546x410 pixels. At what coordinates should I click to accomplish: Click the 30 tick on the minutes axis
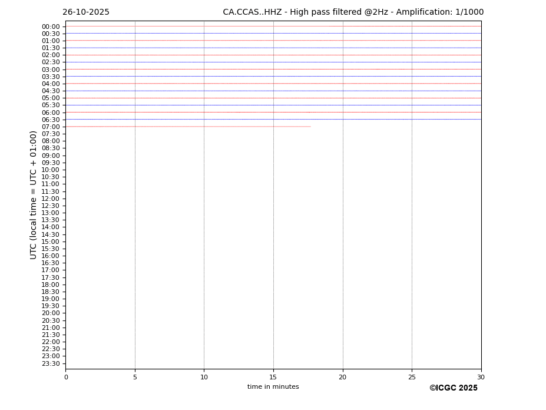(481, 377)
